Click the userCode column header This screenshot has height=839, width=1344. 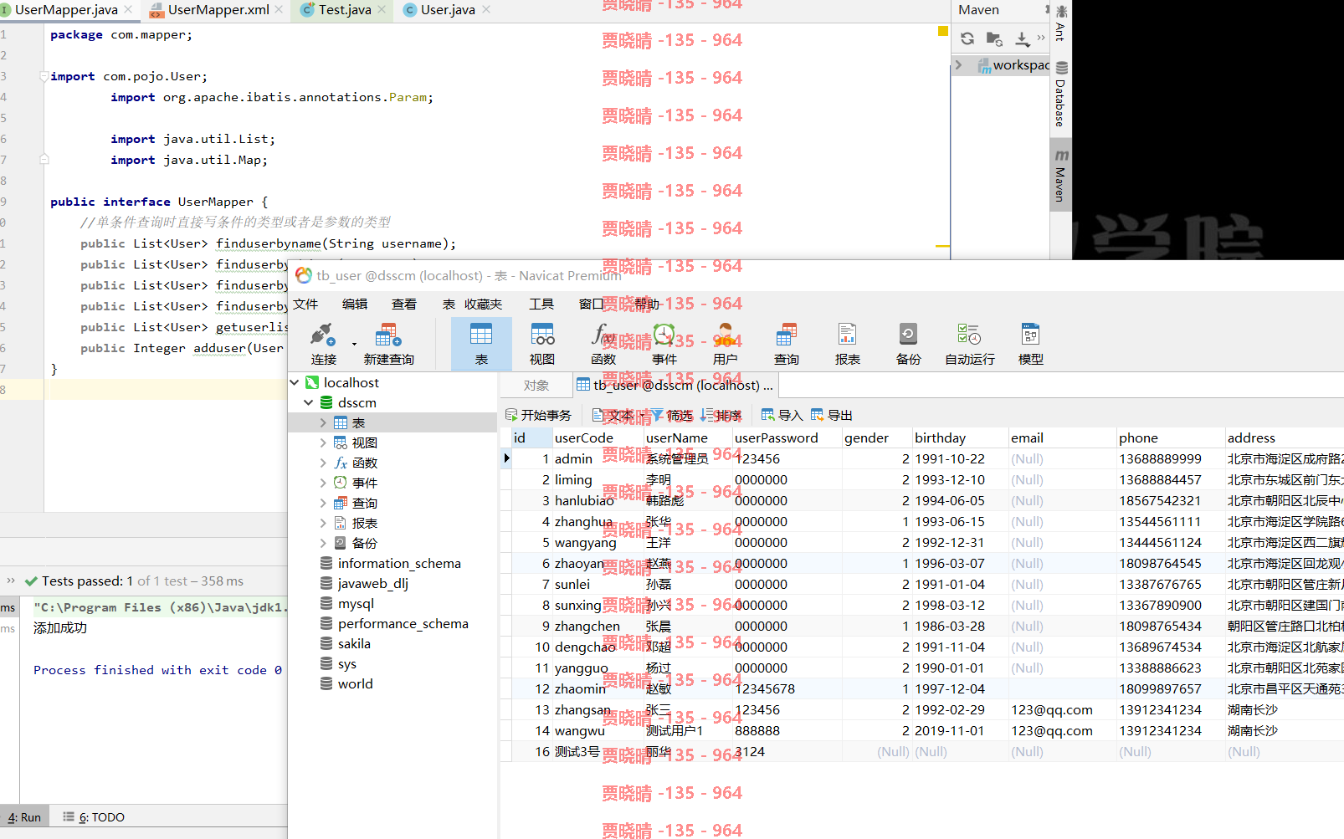(x=598, y=437)
